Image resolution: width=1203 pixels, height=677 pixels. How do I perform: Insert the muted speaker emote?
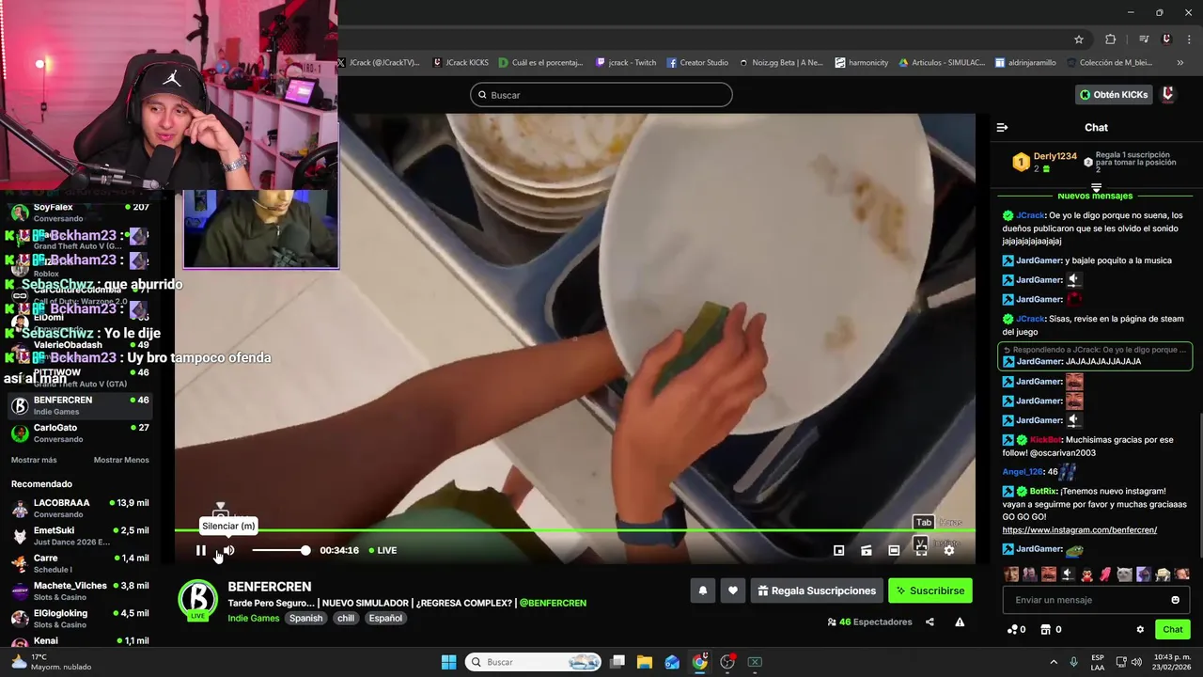point(1068,574)
